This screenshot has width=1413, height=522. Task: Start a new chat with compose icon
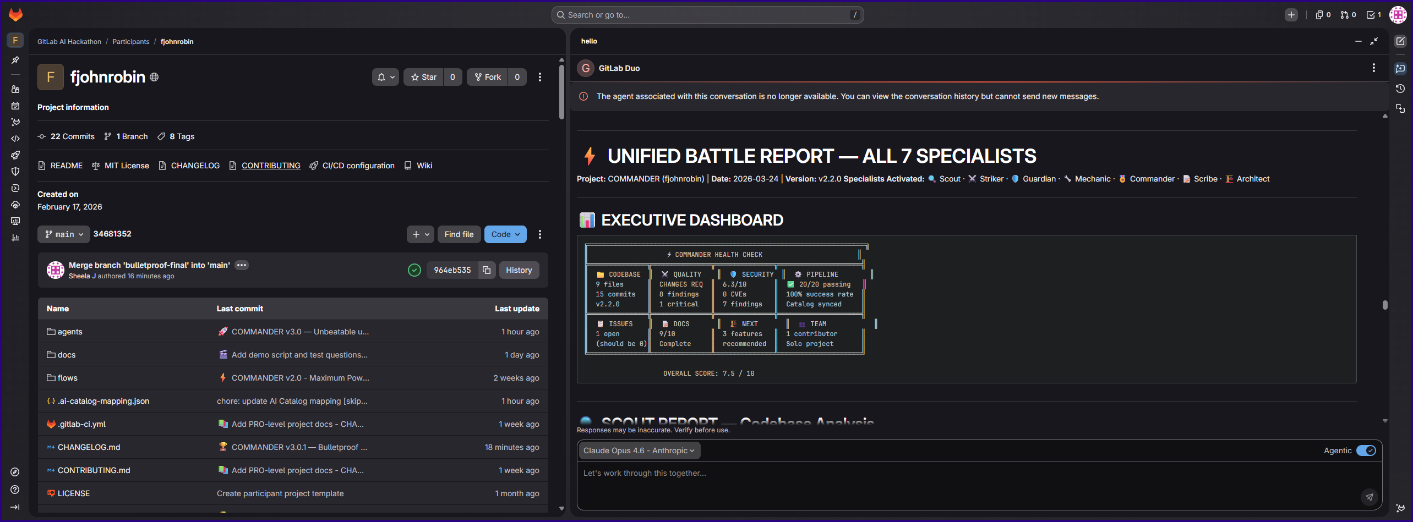coord(1400,41)
